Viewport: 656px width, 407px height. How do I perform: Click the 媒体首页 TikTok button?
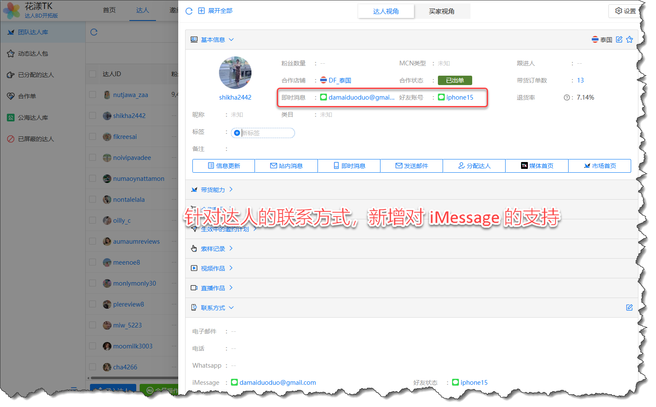tap(537, 166)
